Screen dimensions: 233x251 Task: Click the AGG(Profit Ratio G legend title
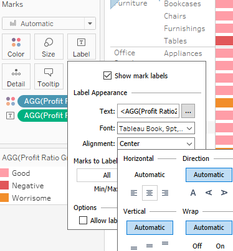(x=35, y=158)
